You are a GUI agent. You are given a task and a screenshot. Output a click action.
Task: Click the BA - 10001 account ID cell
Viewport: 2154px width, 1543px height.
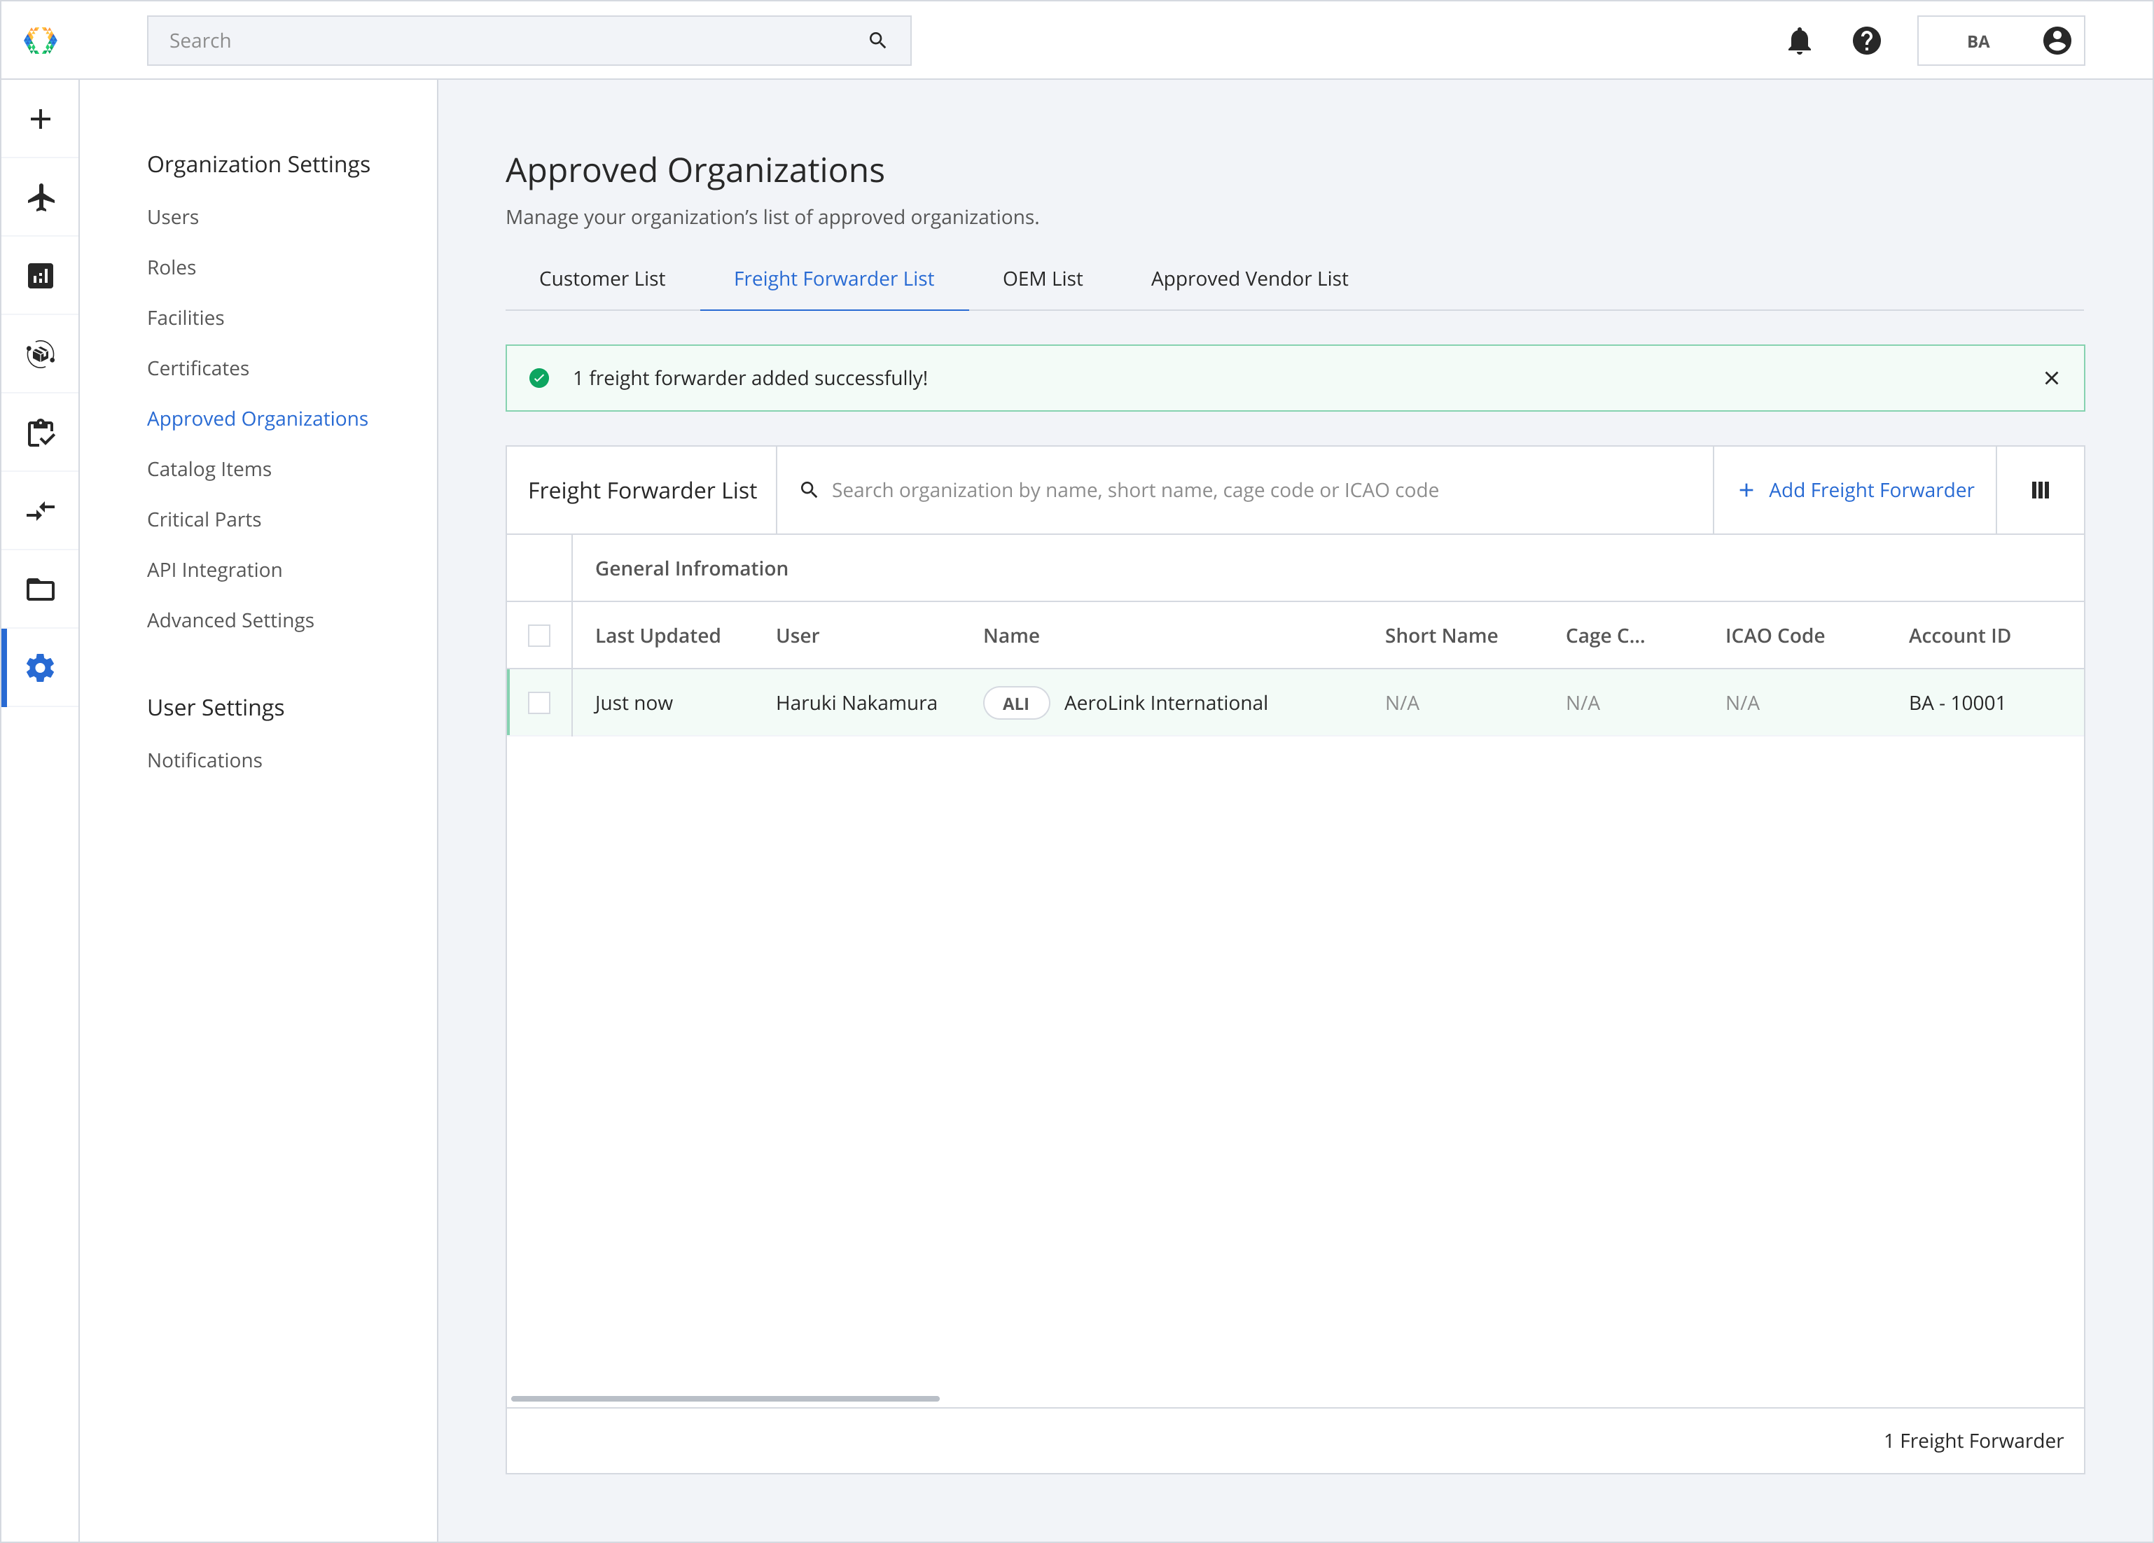point(1957,703)
